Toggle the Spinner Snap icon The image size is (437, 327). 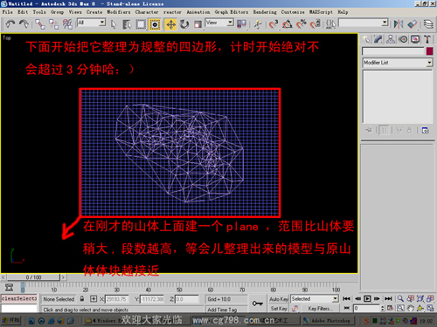316,24
